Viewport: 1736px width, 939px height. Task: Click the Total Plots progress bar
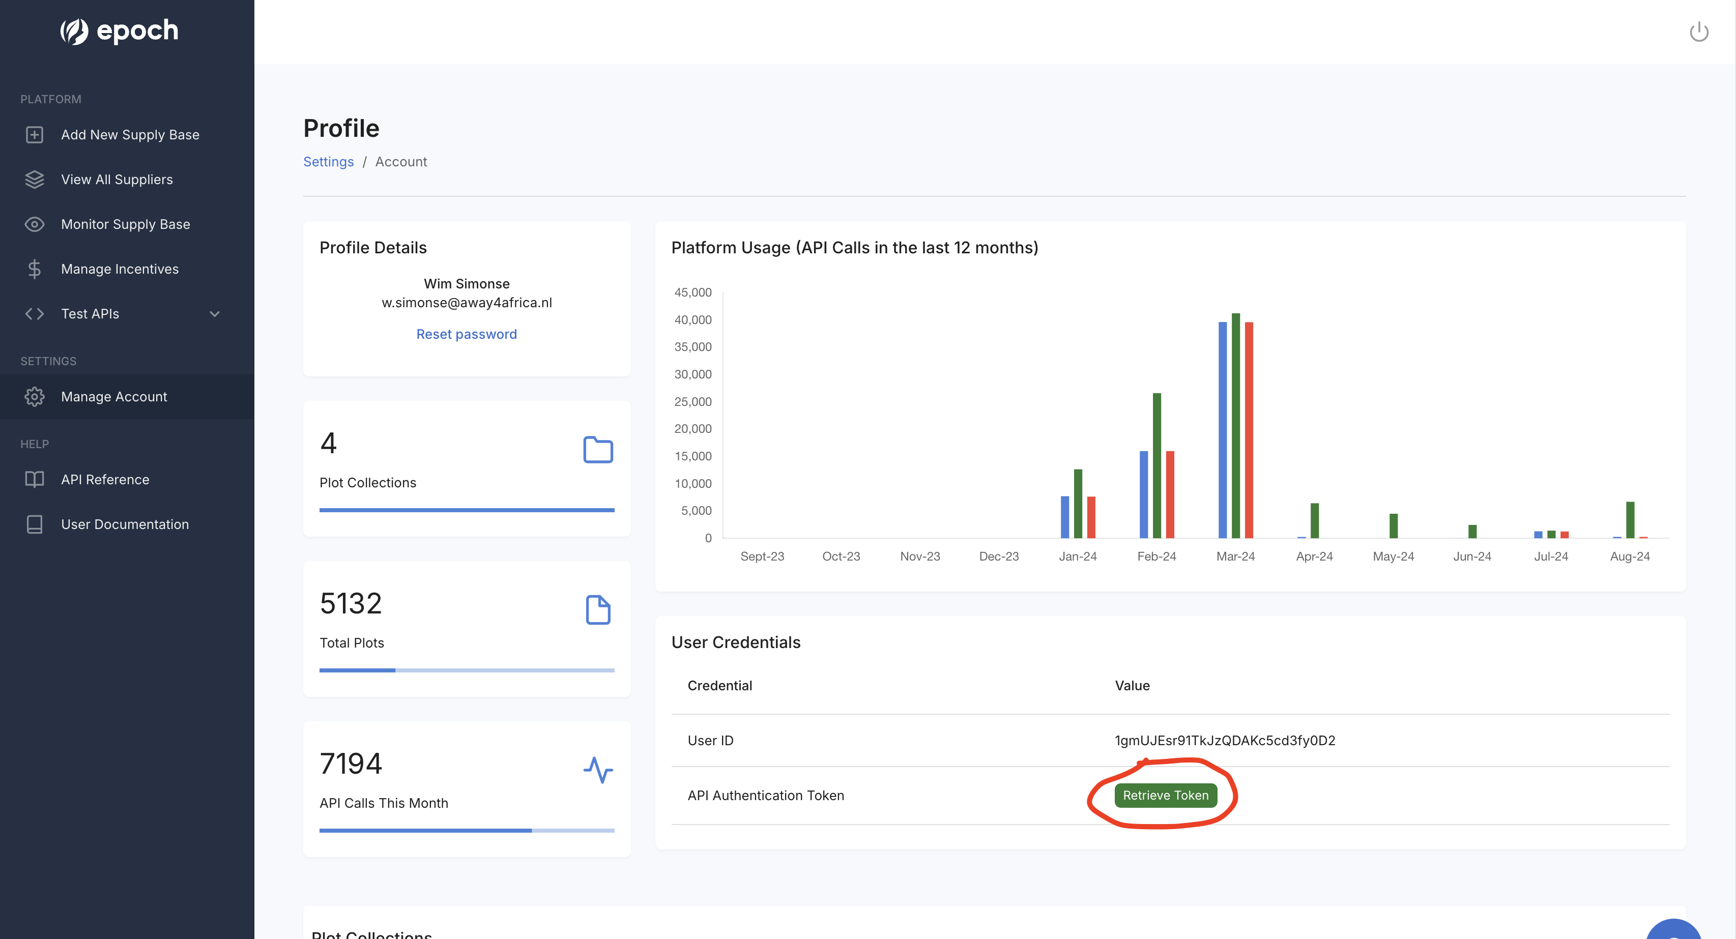coord(467,670)
